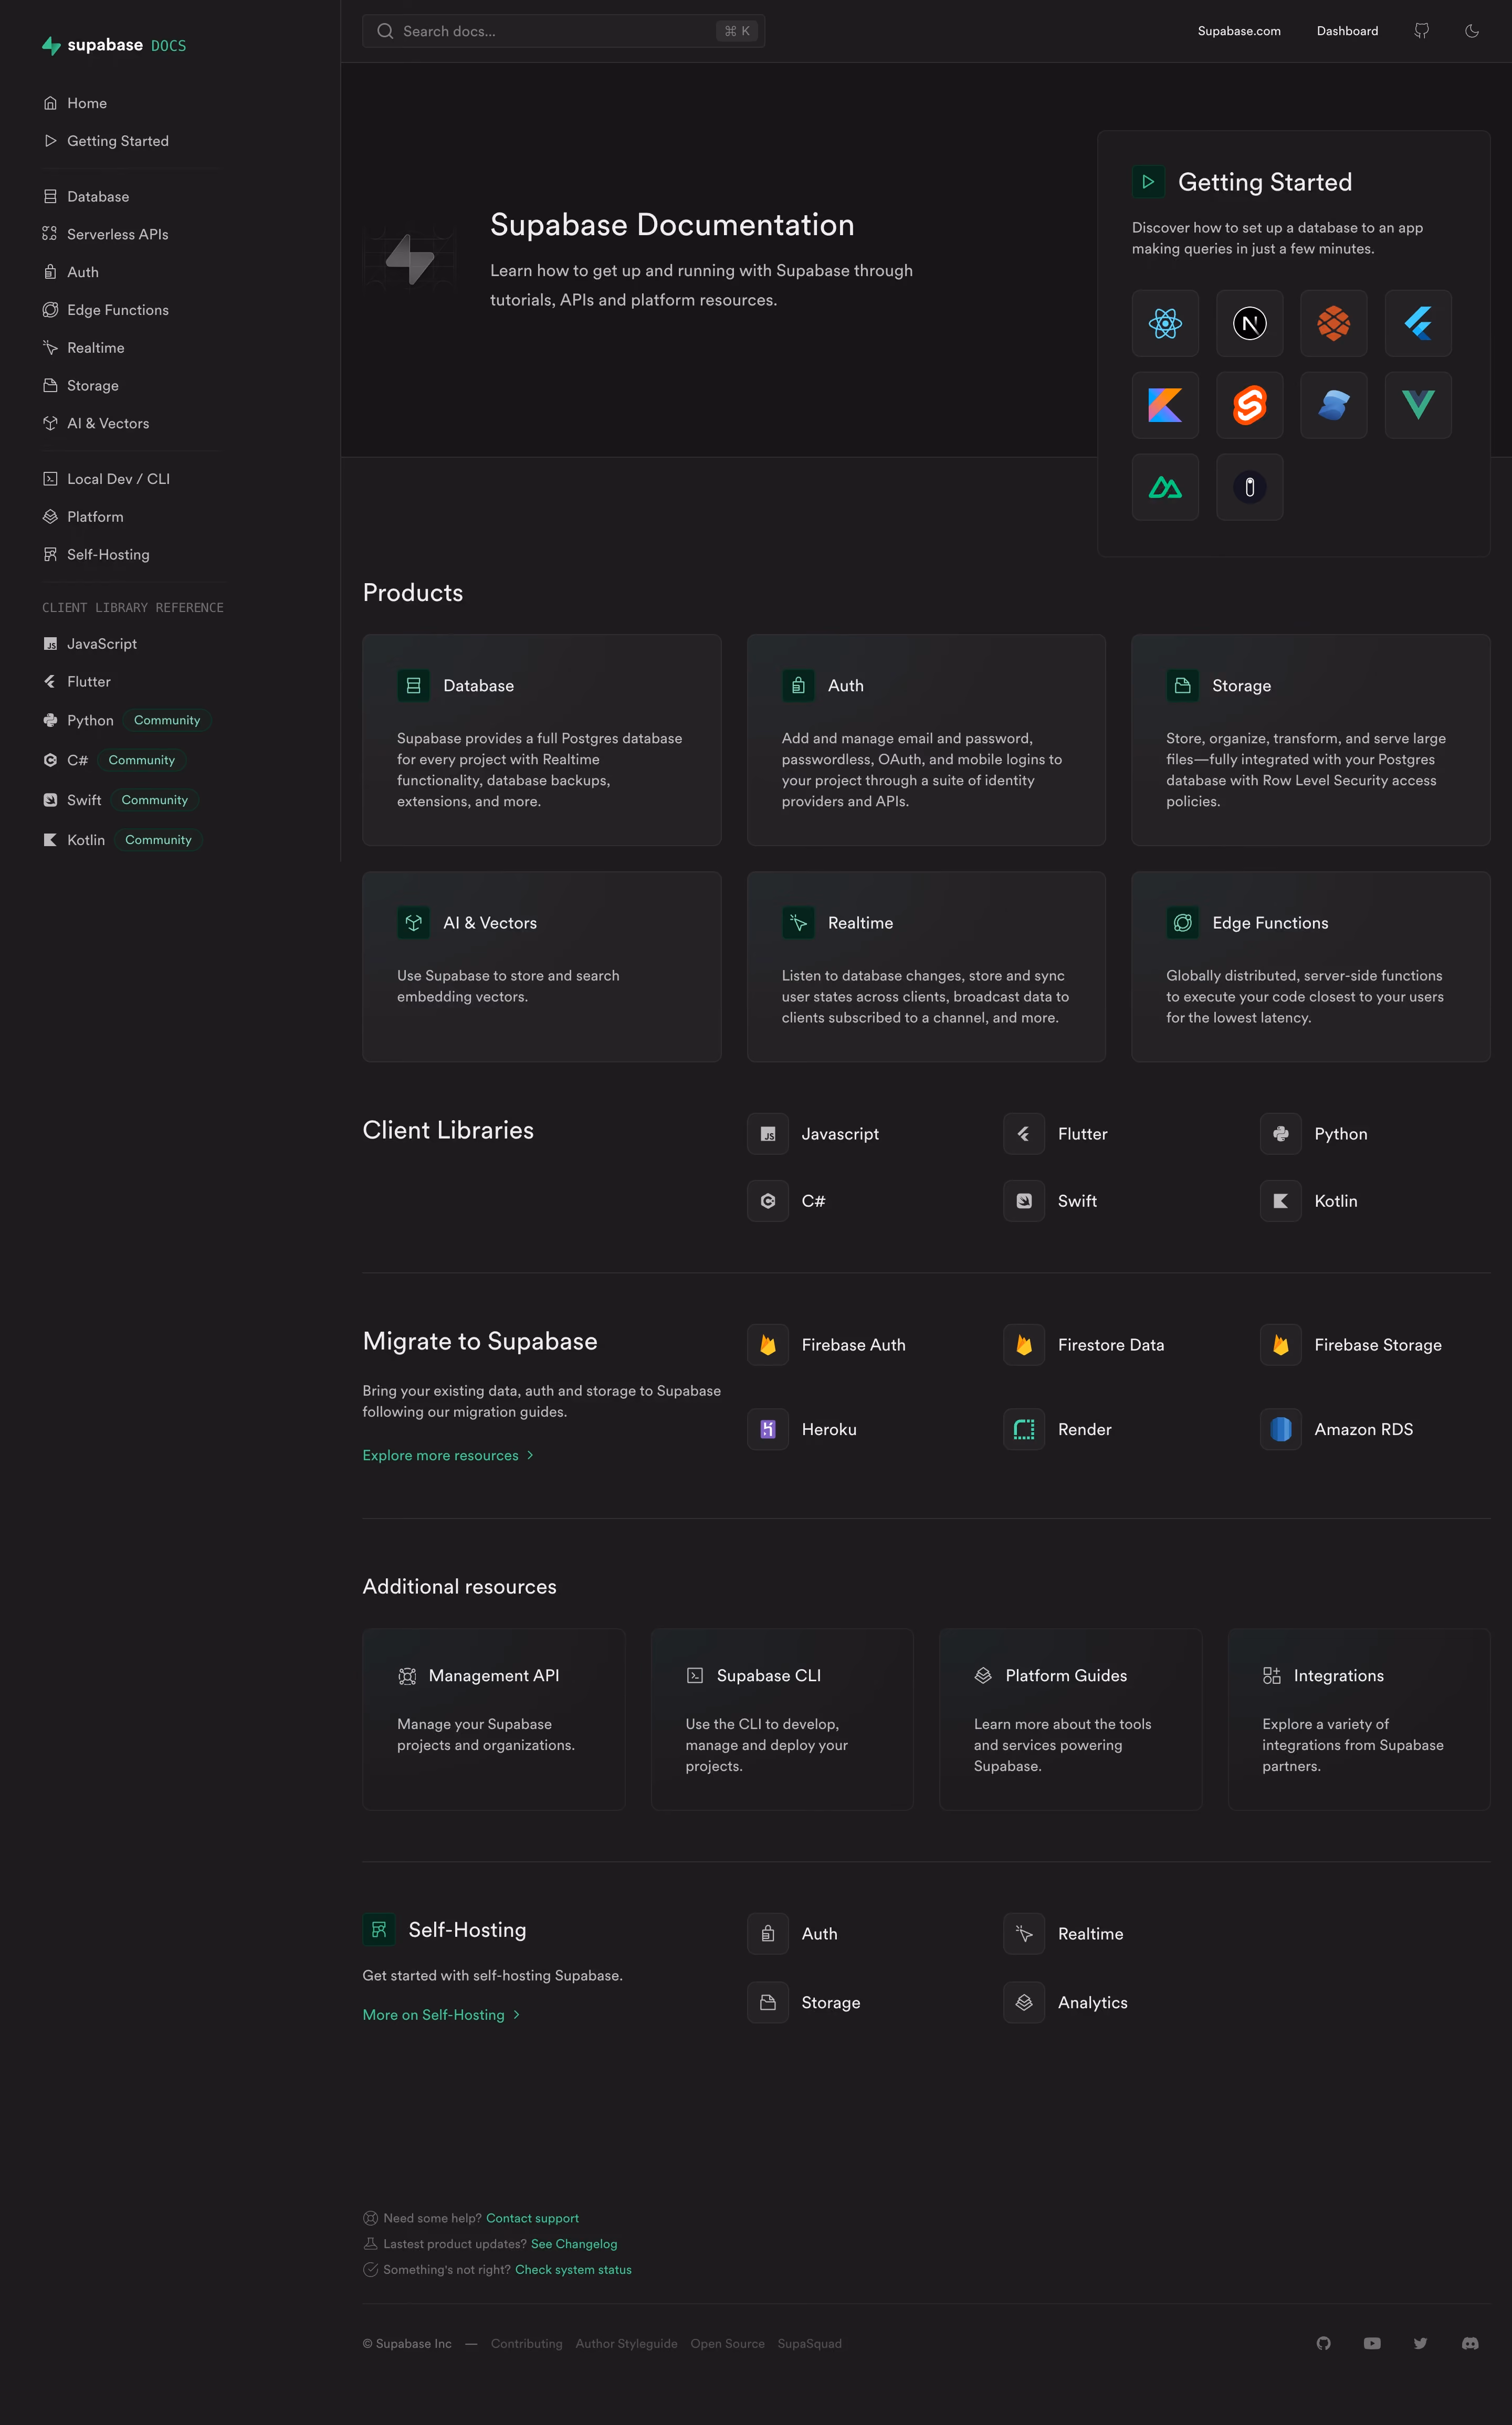
Task: Open Python client reference in the sidebar
Action: click(x=126, y=720)
